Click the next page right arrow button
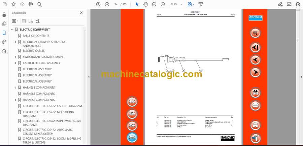The image size is (303, 146). click(255, 72)
